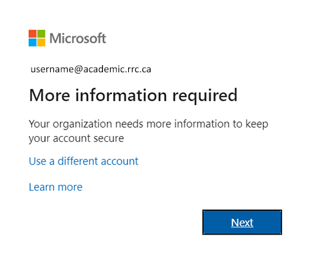Viewport: 309px width, 263px height.
Task: Click the word information in the heading
Action: [x=121, y=95]
